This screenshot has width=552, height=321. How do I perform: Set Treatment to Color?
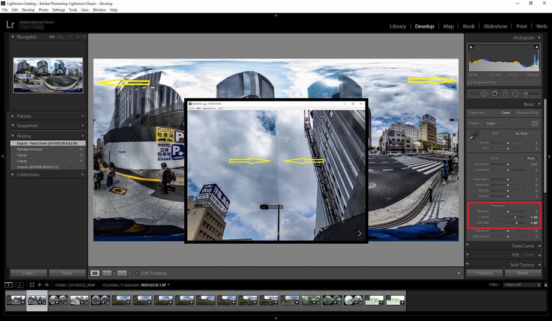506,113
